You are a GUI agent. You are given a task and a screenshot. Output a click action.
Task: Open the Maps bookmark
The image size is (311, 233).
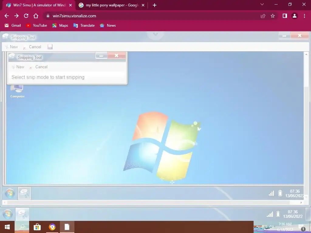[x=60, y=25]
